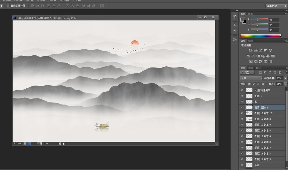This screenshot has width=288, height=170.
Task: Click the Align left edges icon
Action: 49,6
